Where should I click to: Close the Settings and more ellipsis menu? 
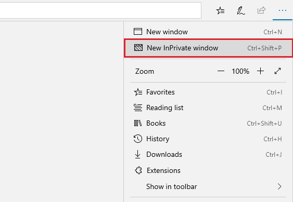tap(283, 10)
